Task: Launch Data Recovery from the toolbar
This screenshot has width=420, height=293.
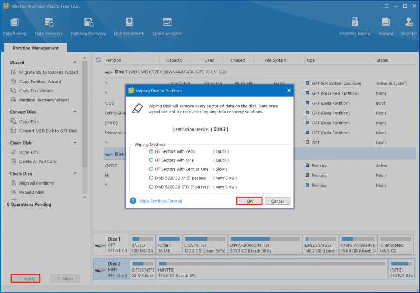Action: coord(48,26)
